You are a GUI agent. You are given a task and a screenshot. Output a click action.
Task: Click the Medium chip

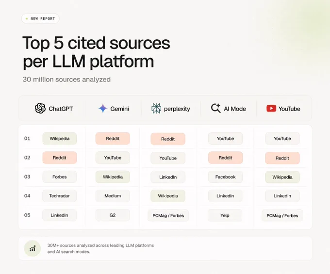113,196
